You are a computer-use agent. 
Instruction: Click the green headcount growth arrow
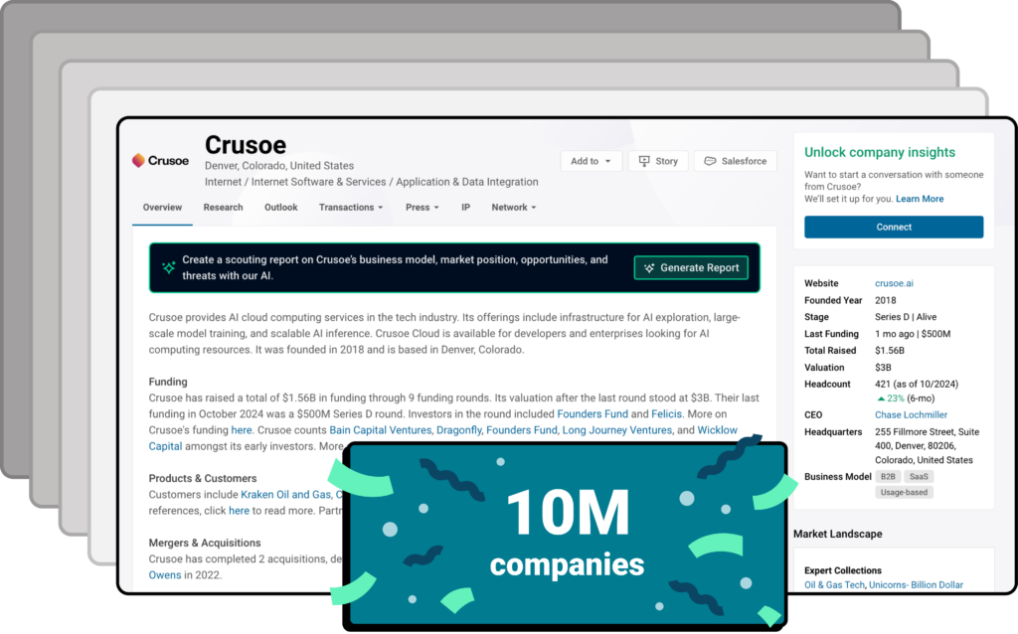[x=880, y=397]
